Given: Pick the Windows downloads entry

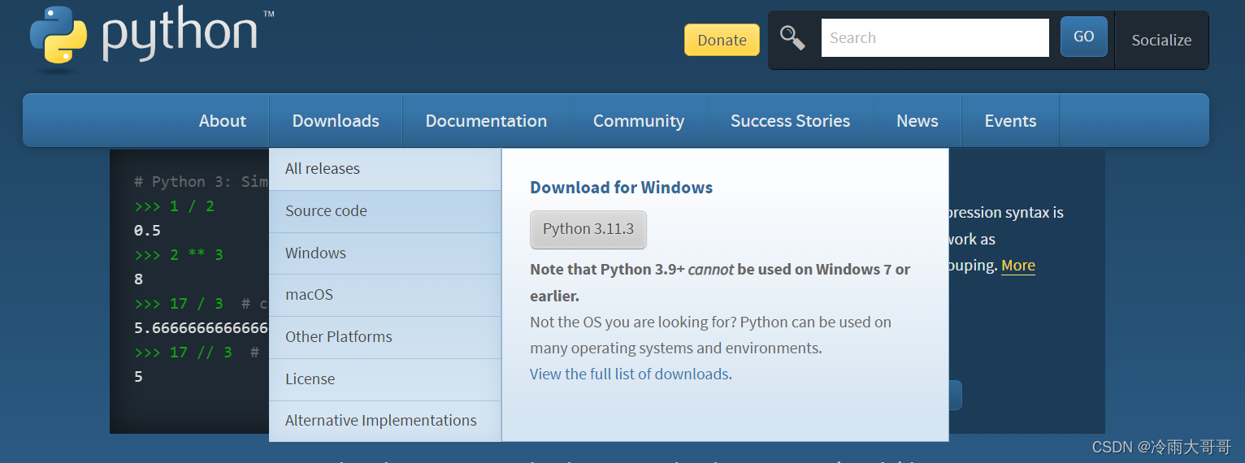Looking at the screenshot, I should tap(315, 253).
